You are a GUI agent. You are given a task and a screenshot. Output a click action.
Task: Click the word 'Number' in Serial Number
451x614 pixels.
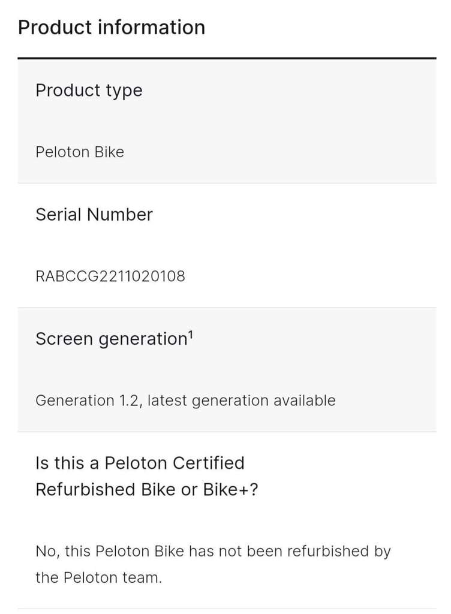coord(120,215)
